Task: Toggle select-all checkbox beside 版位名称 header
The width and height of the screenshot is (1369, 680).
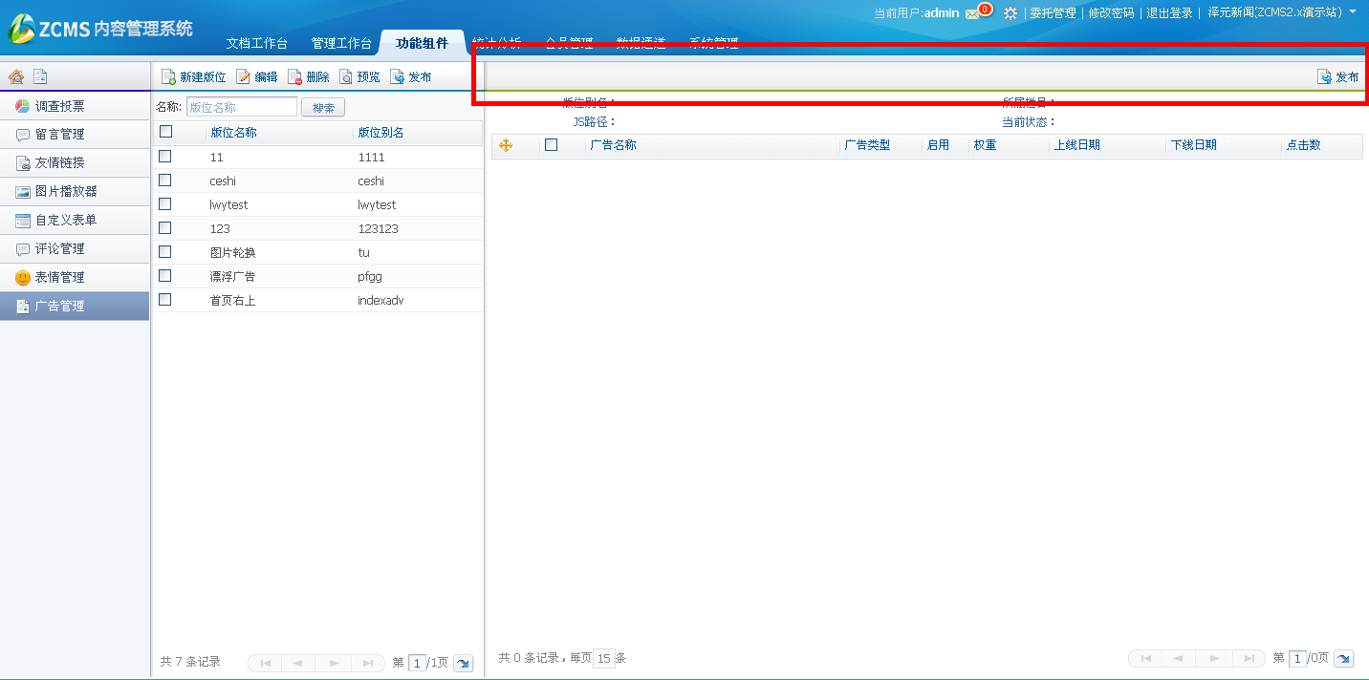Action: tap(165, 132)
